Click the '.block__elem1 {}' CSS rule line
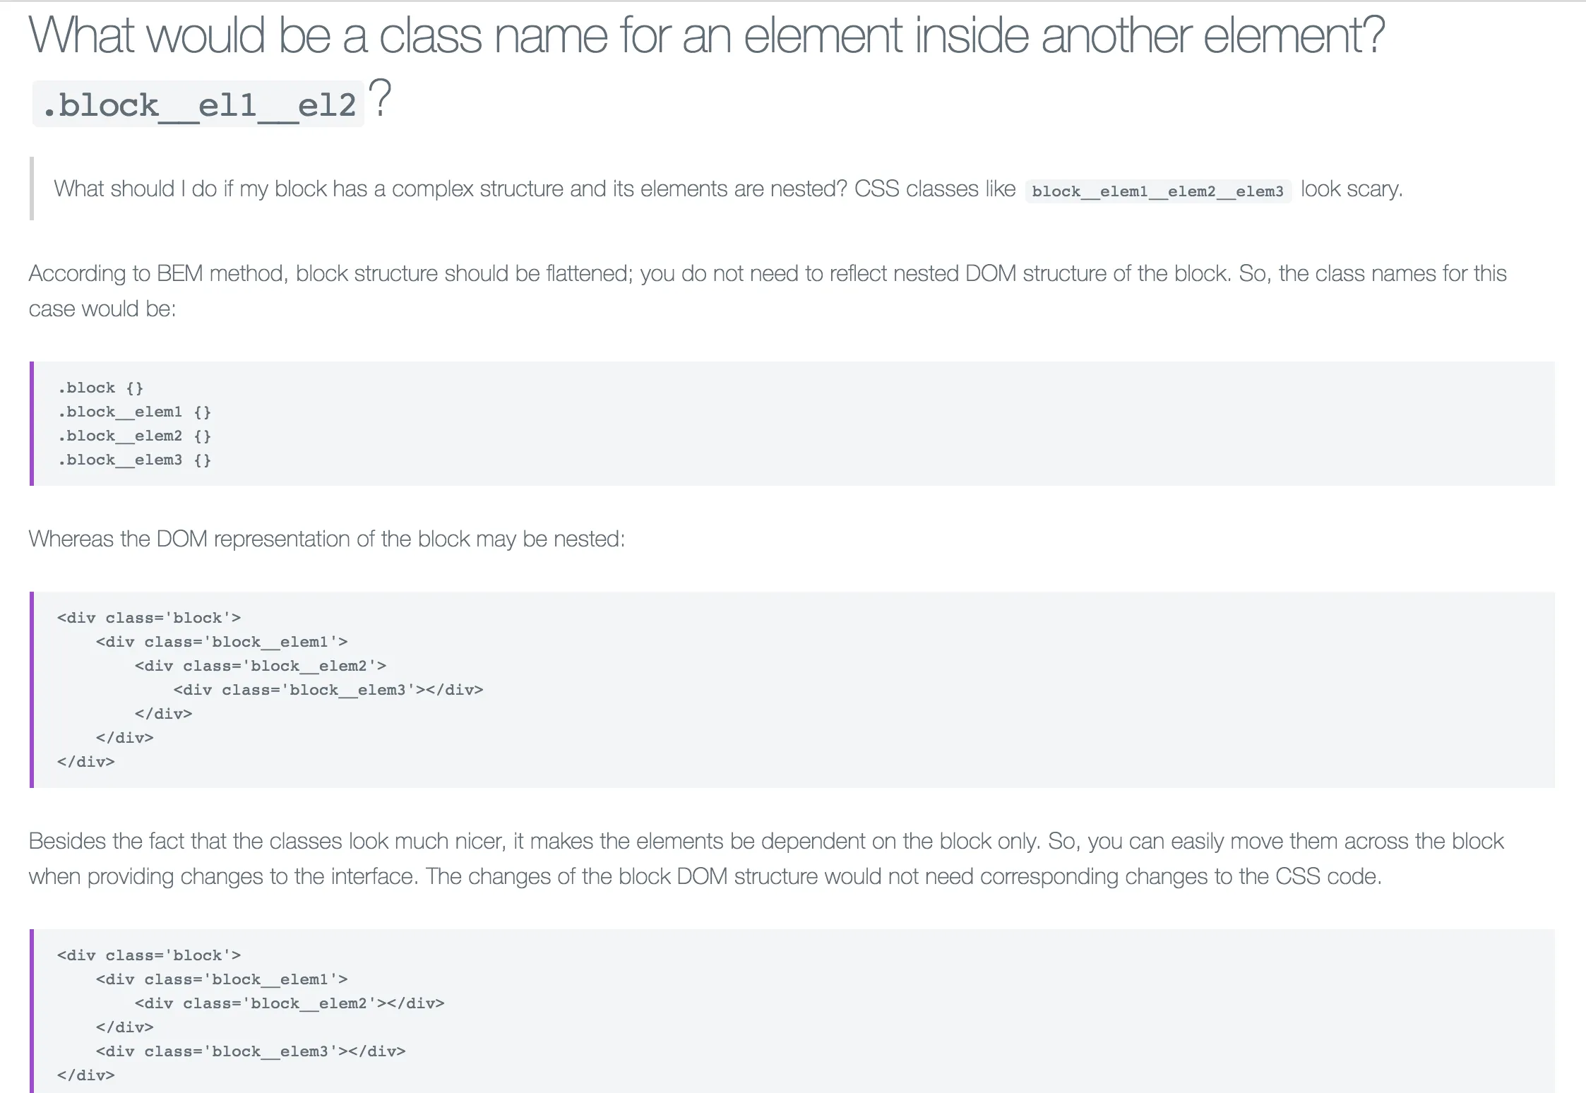 click(x=134, y=412)
